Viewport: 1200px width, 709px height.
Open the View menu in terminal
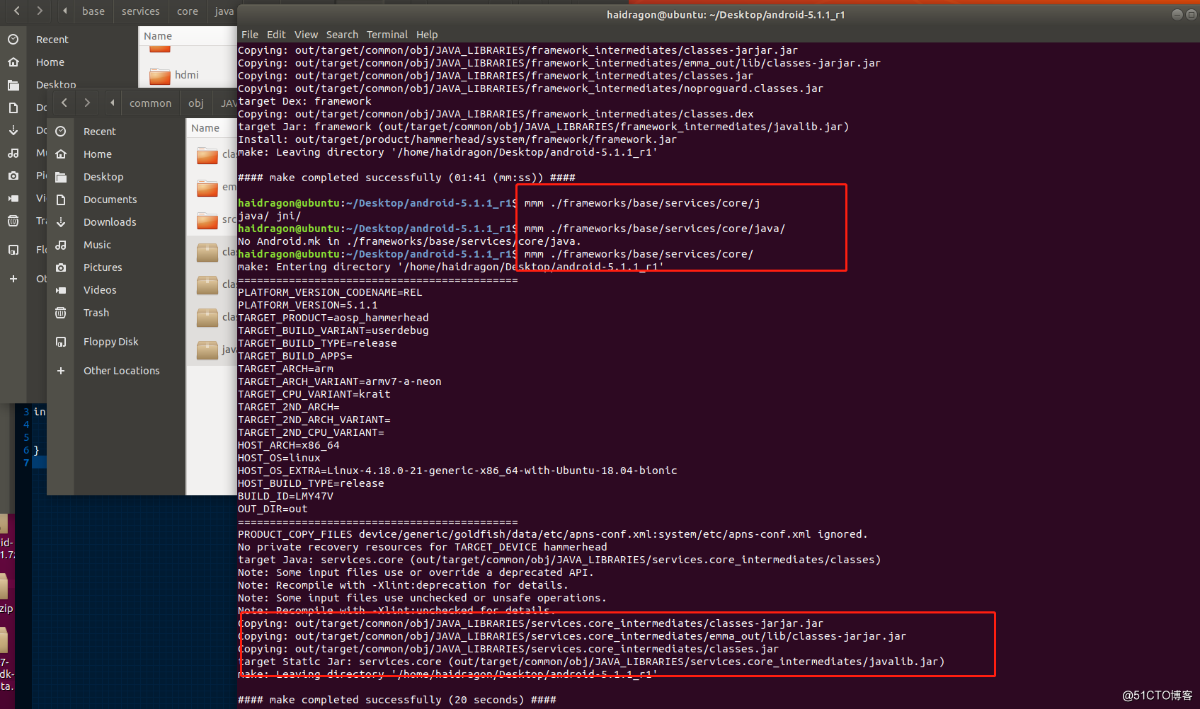[306, 35]
